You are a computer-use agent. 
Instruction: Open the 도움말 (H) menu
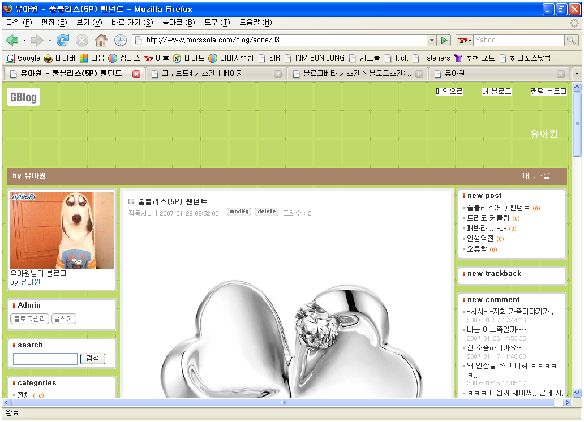256,23
